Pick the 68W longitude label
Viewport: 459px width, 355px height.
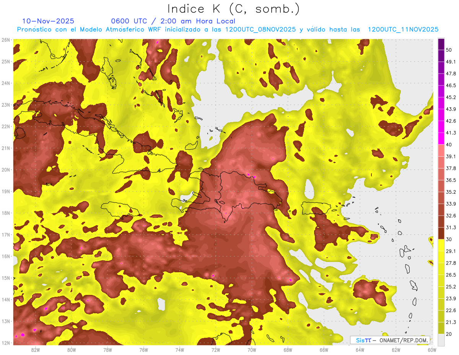288,350
